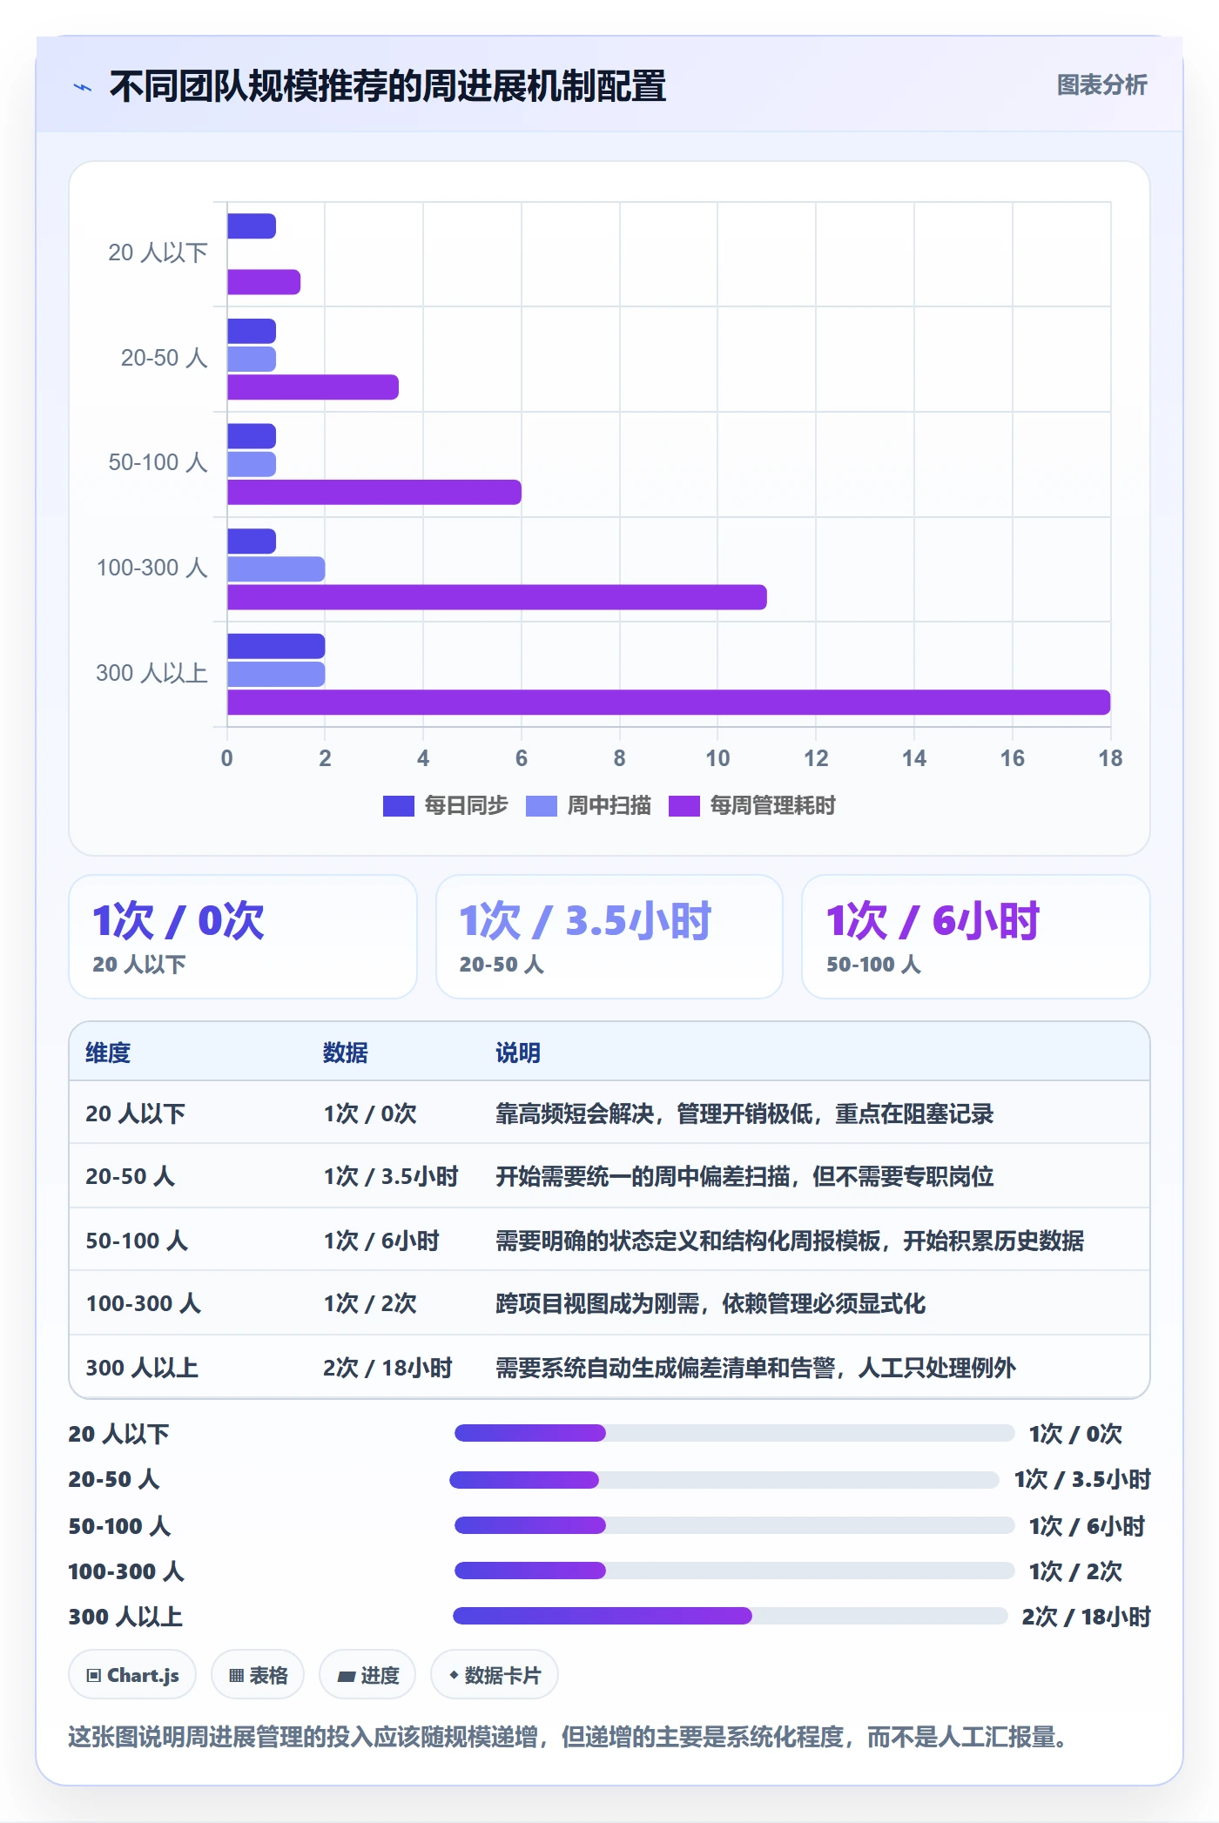Toggle the 每日同步 legend color swatch
This screenshot has height=1823, width=1219.
pyautogui.click(x=398, y=806)
